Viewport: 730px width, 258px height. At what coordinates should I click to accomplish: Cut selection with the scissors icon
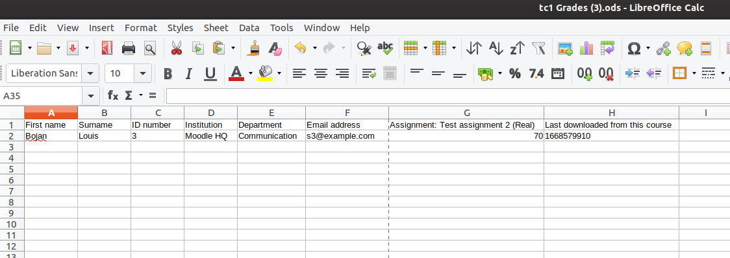[177, 48]
